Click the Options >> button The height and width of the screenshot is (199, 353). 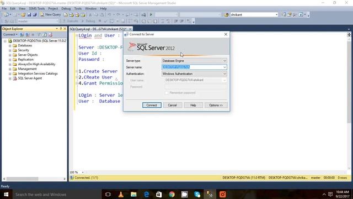[216, 105]
